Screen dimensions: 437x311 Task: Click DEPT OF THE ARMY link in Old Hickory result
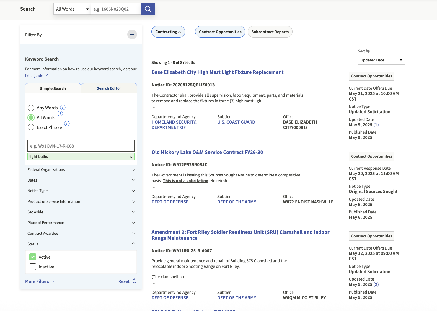coord(237,202)
